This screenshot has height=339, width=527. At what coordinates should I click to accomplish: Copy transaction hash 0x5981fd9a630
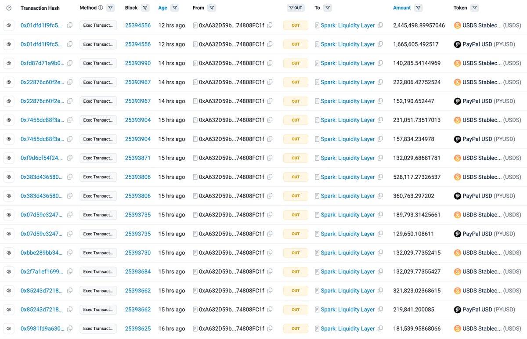tap(70, 328)
